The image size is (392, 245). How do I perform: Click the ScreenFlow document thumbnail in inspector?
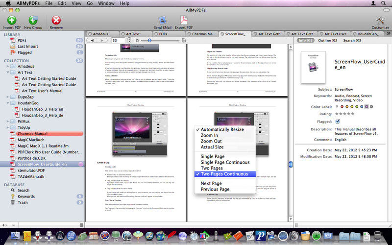(x=313, y=67)
